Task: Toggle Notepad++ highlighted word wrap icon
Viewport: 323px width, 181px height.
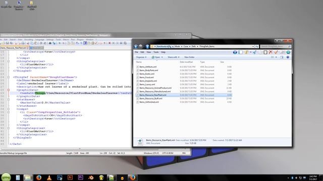Action: [85, 43]
